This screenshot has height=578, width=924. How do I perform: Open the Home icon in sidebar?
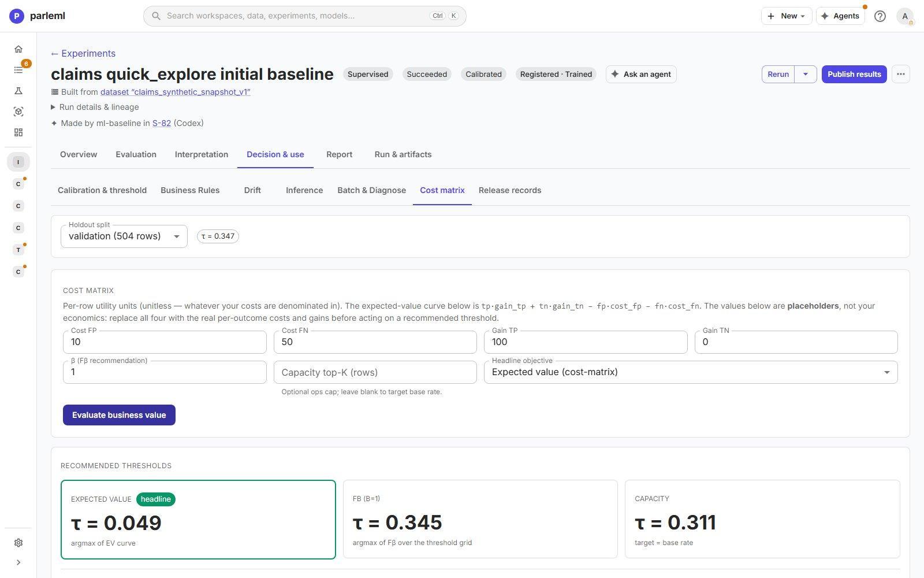coord(18,49)
